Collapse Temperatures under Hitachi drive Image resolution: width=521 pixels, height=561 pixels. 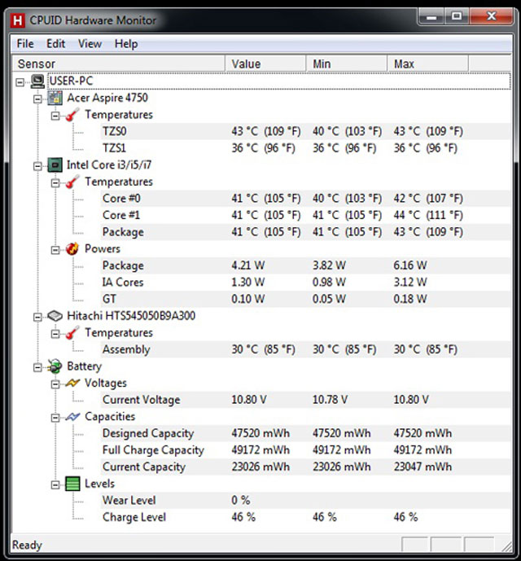point(55,334)
